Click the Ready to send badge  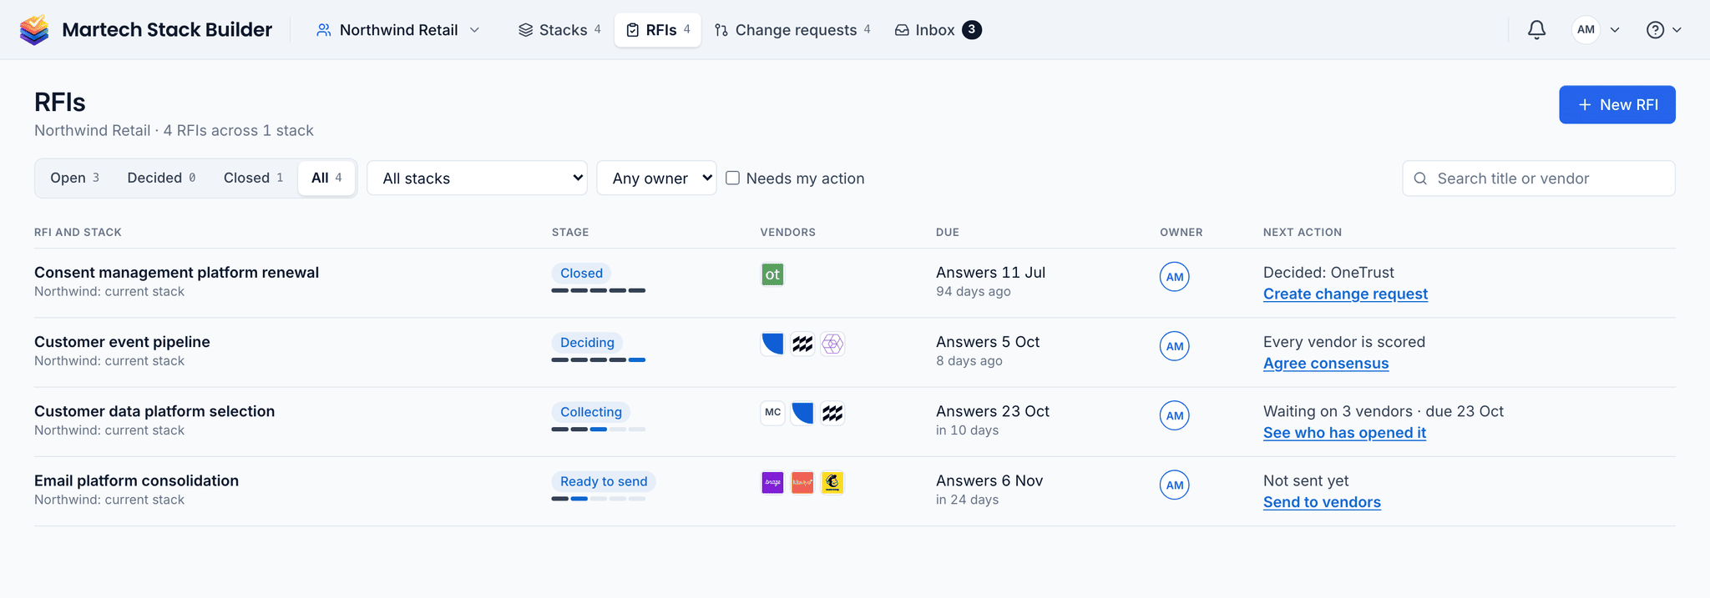tap(604, 480)
